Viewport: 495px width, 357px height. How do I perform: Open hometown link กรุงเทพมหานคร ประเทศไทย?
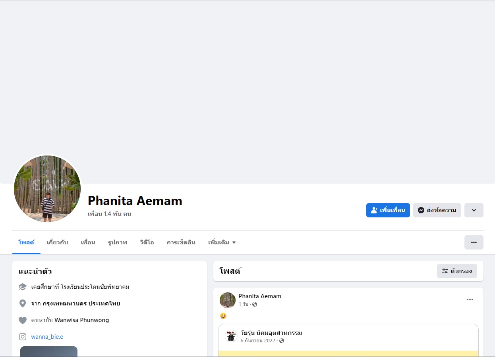(81, 303)
